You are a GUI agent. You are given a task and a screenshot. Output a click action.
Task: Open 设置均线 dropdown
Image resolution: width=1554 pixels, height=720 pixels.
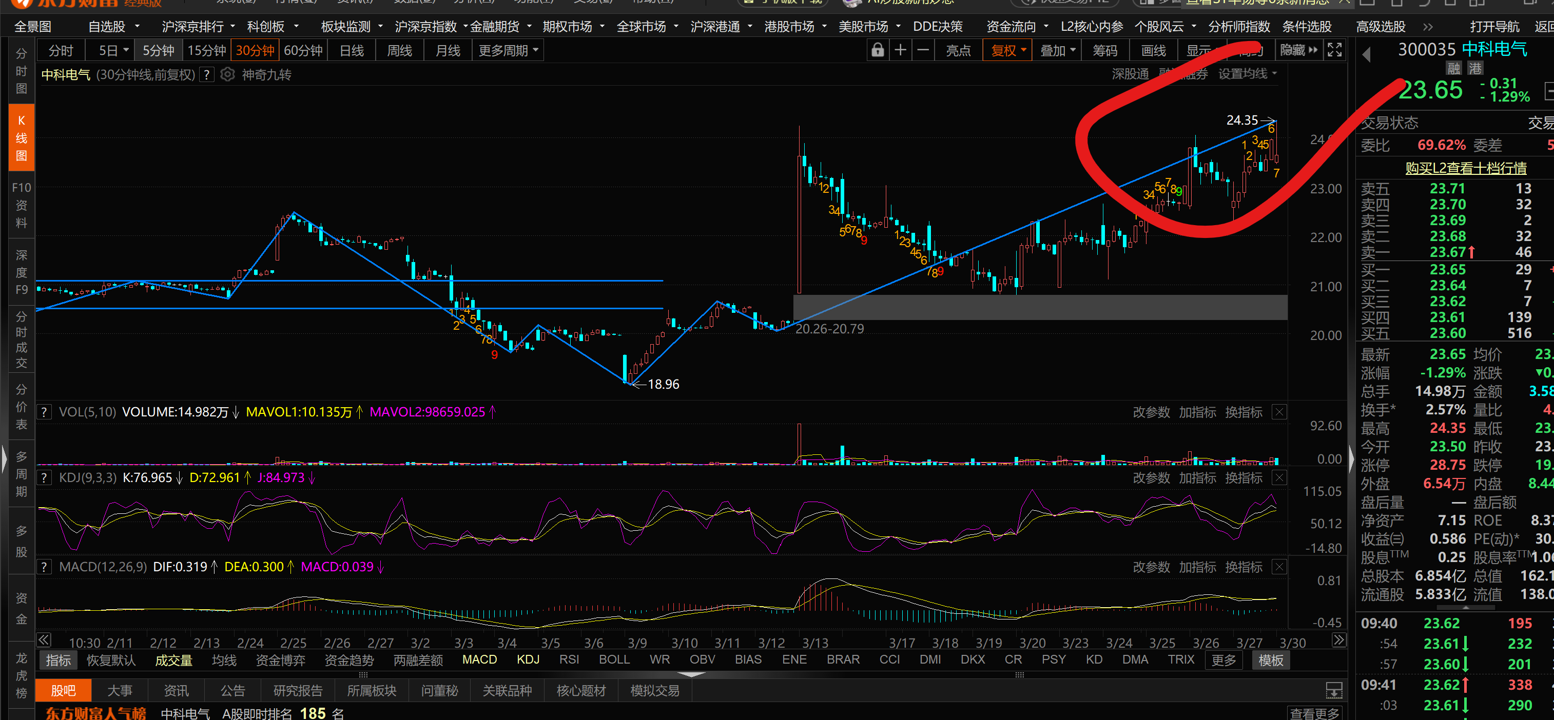pyautogui.click(x=1247, y=74)
